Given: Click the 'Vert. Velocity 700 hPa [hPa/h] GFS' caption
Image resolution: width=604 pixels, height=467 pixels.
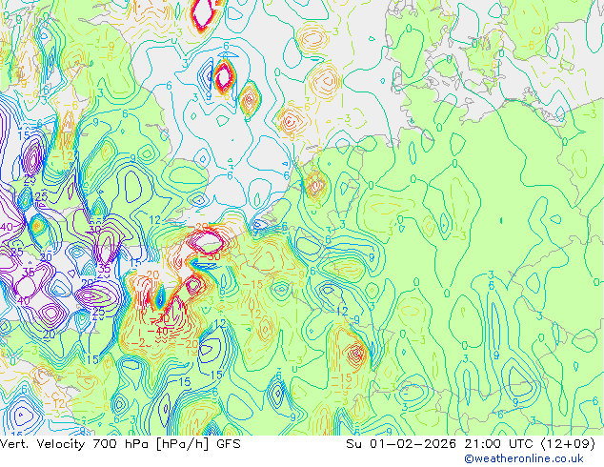Looking at the screenshot, I should pos(120,444).
